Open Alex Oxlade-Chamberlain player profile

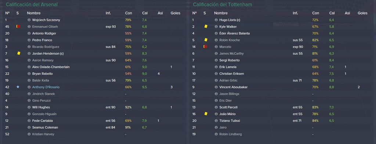click(51, 67)
